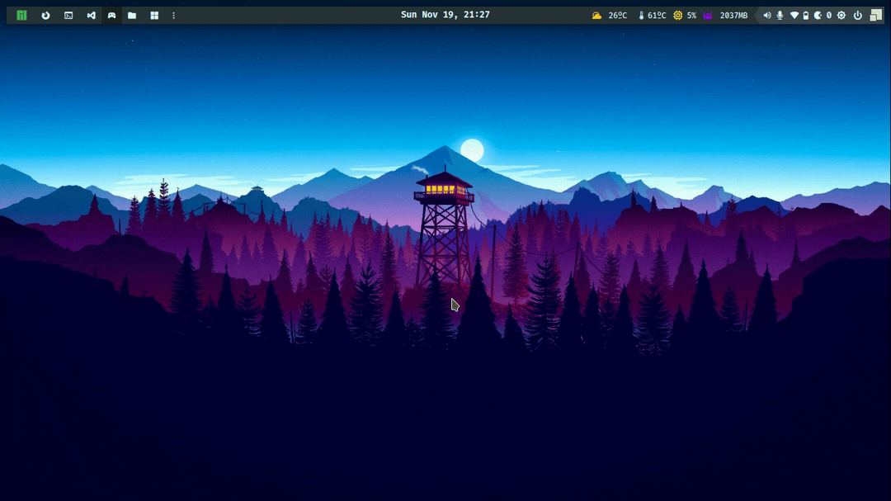Expand the three-dot overflow menu
Viewport: 891px width, 501px height.
coord(173,16)
